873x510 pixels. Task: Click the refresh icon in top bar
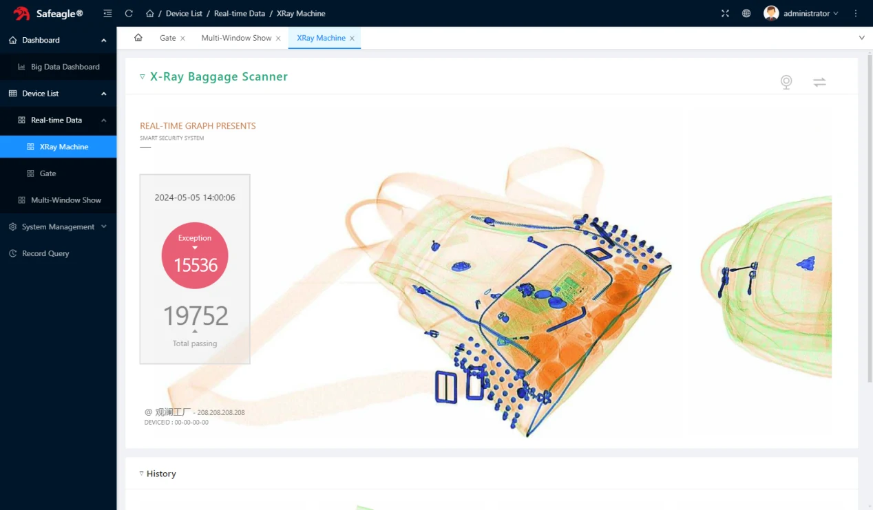(x=129, y=13)
